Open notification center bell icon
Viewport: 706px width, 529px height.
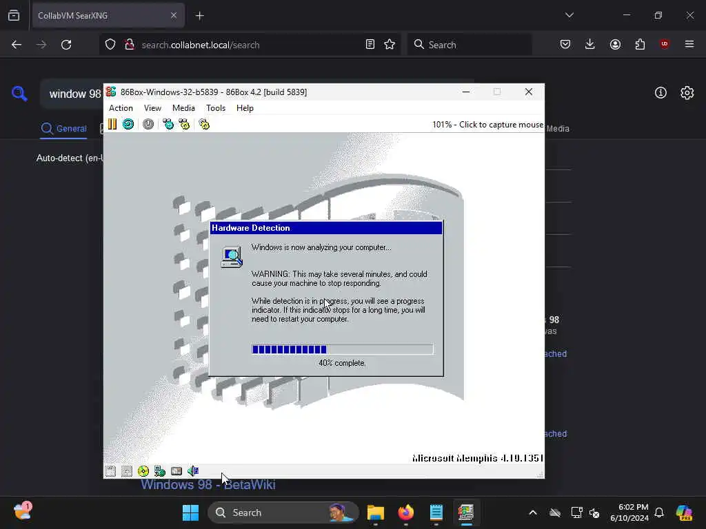(659, 512)
